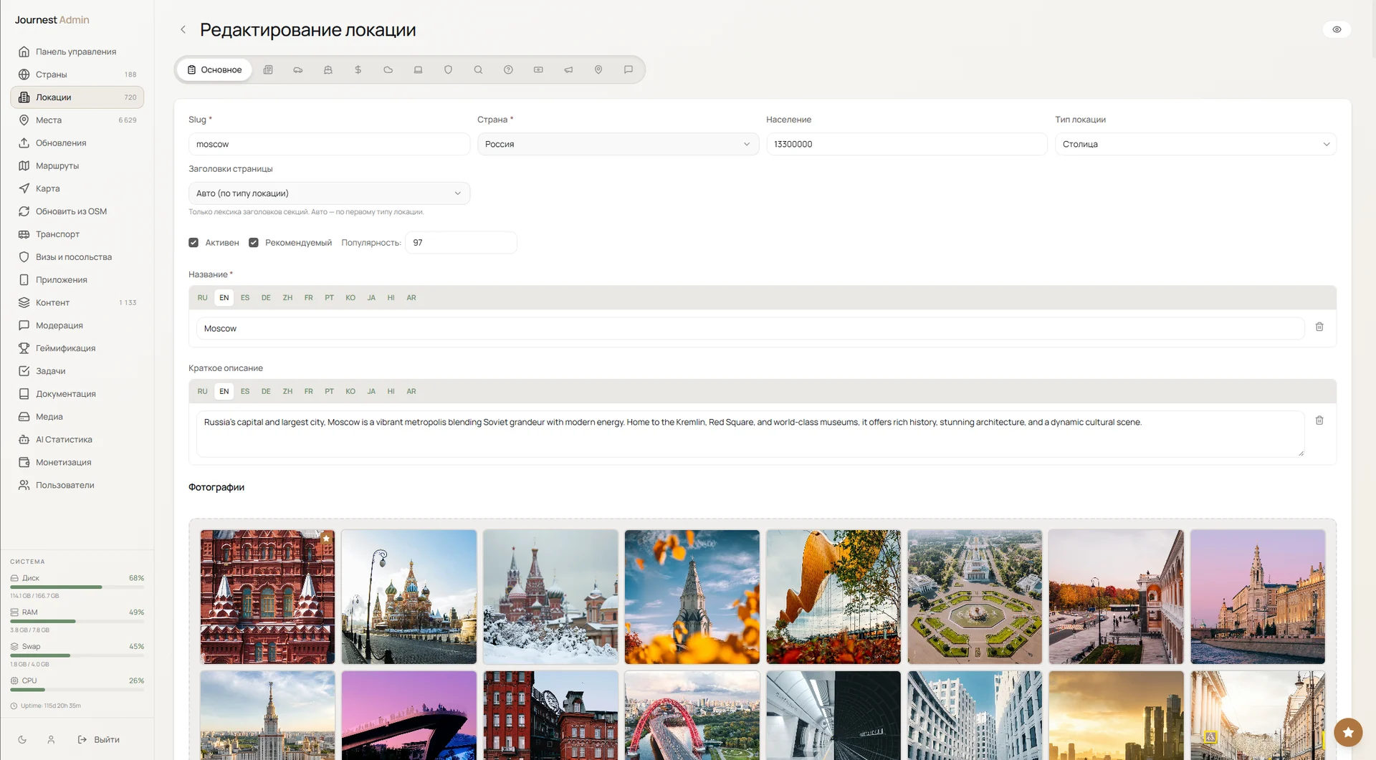
Task: Open the ship icon tab
Action: tap(328, 69)
